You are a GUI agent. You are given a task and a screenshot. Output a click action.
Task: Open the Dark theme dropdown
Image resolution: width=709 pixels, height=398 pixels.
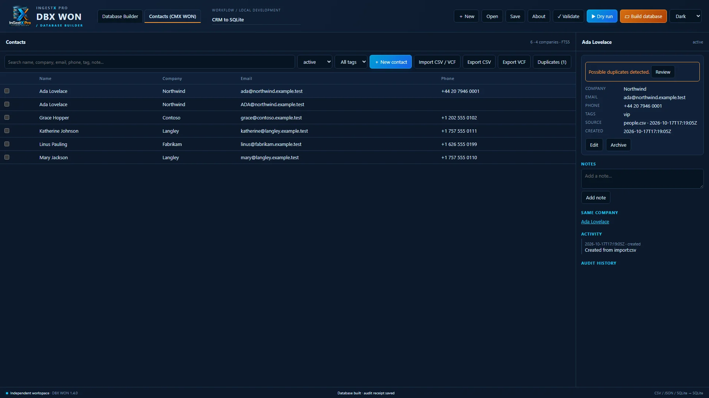(685, 16)
